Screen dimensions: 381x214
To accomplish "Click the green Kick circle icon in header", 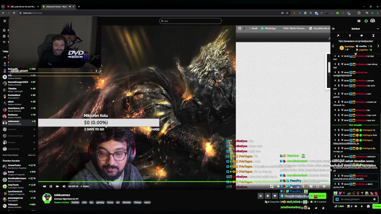I will click(x=366, y=21).
